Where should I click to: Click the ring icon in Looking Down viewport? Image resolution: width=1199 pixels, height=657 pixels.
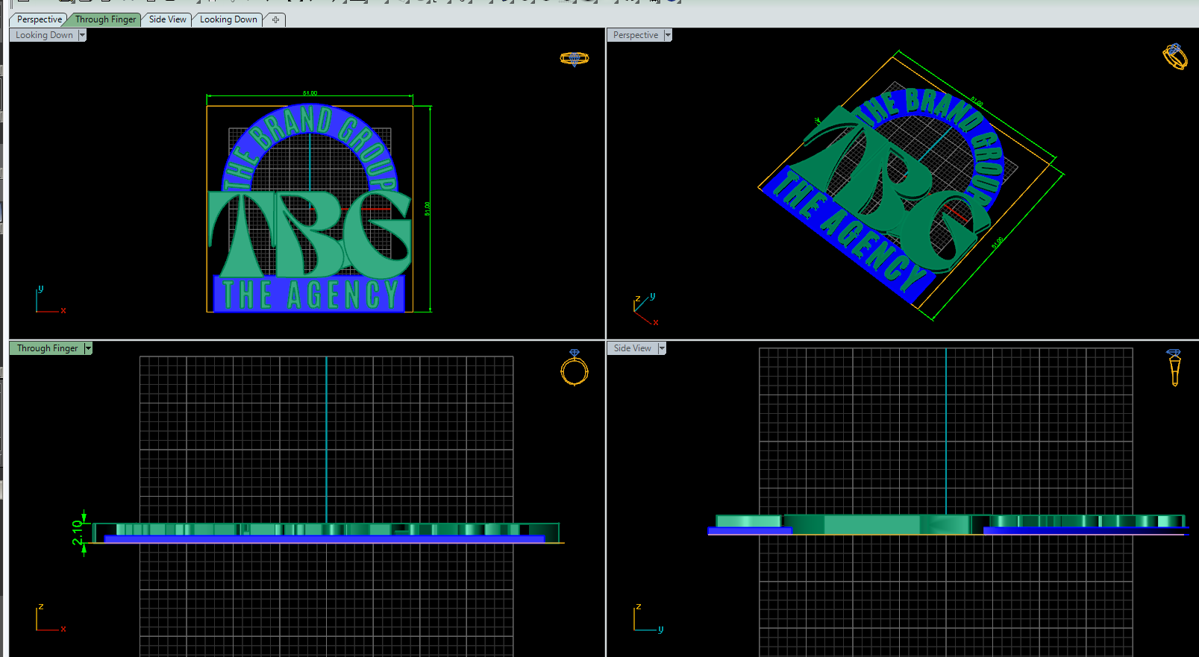click(x=574, y=58)
